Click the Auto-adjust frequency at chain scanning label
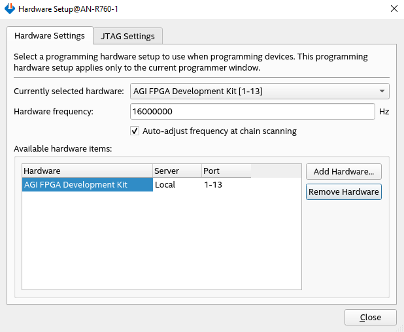 pyautogui.click(x=219, y=131)
